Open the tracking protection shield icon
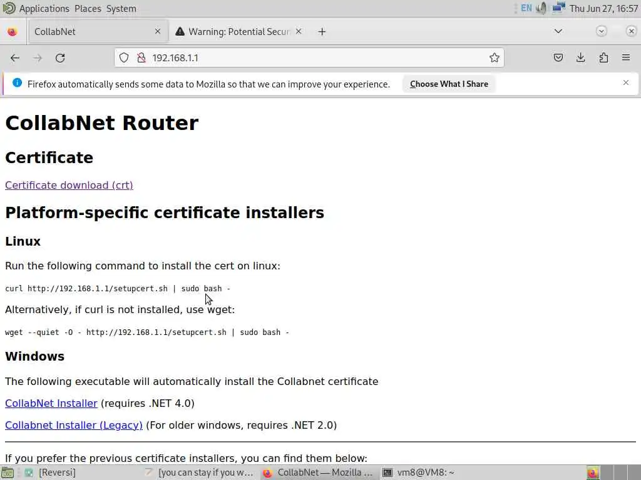Viewport: 641px width, 480px height. pyautogui.click(x=124, y=58)
